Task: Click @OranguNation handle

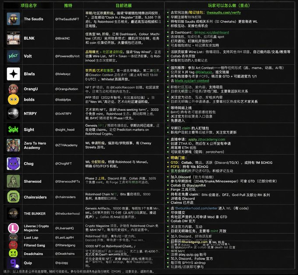Action: click(67, 89)
